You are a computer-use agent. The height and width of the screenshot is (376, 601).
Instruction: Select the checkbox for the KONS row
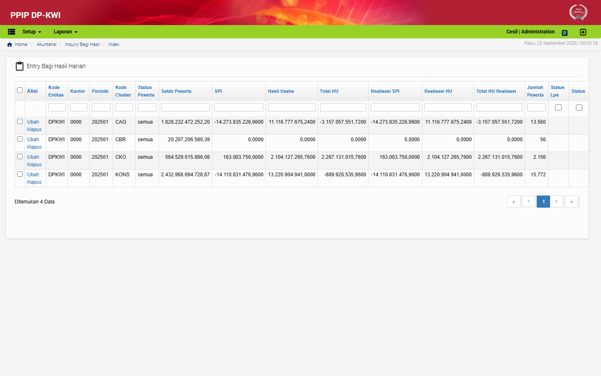tap(20, 174)
